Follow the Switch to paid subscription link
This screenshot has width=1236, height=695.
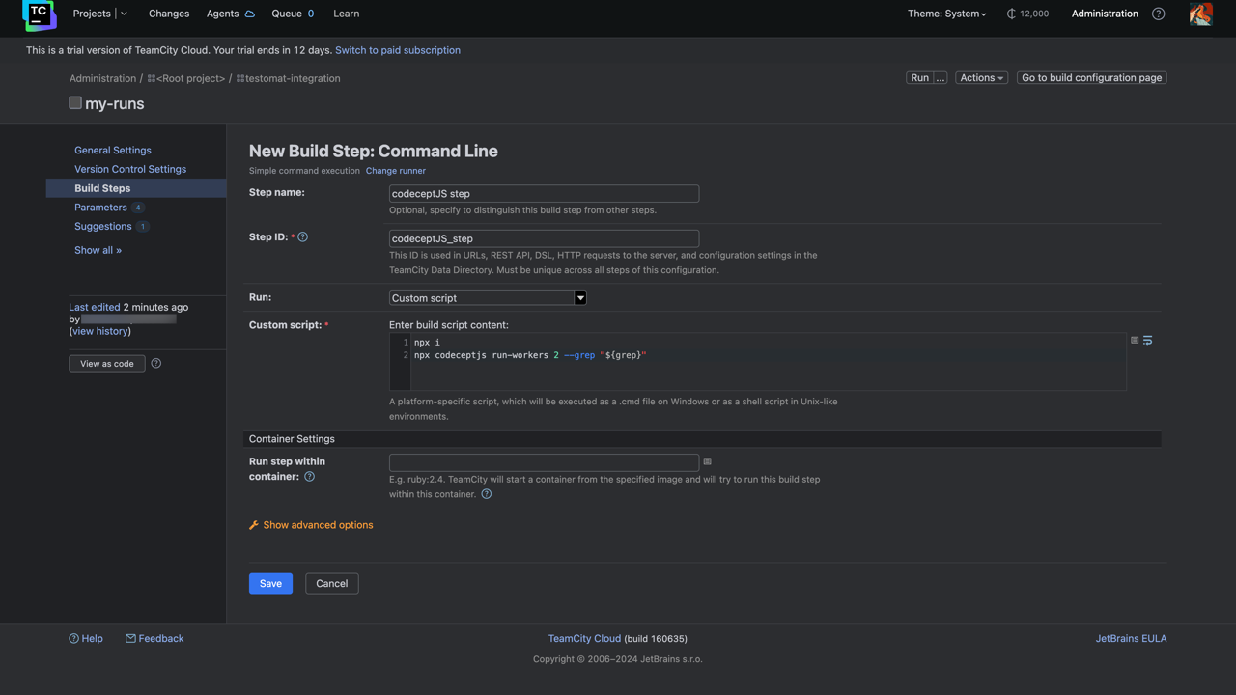point(397,49)
